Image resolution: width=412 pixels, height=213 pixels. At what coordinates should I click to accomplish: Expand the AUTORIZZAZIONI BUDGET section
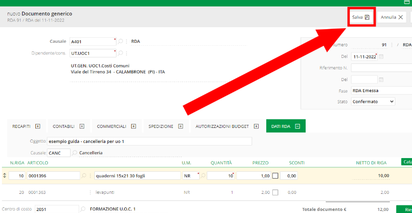256,126
